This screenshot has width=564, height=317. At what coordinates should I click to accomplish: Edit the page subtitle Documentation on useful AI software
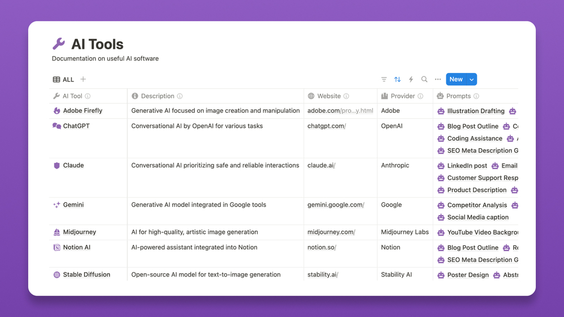point(105,58)
